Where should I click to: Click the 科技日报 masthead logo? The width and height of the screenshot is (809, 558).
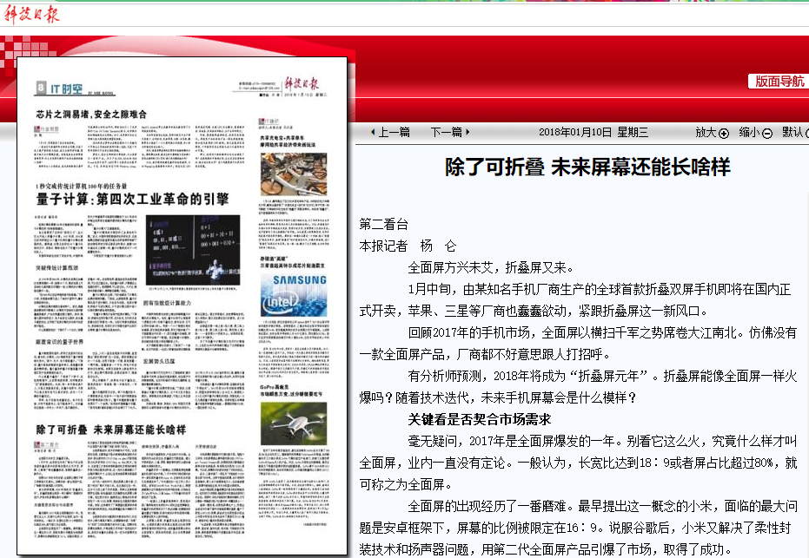point(30,13)
